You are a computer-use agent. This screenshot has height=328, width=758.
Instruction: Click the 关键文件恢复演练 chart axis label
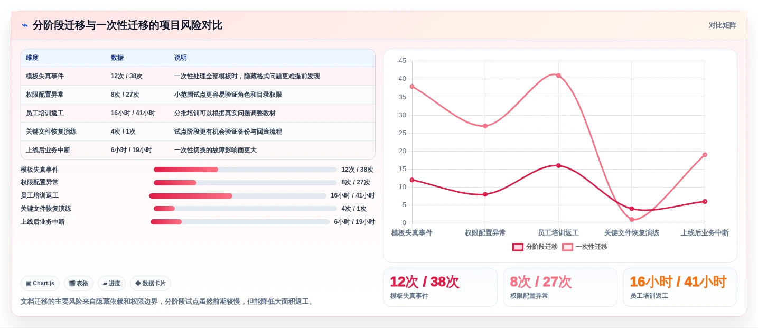632,233
